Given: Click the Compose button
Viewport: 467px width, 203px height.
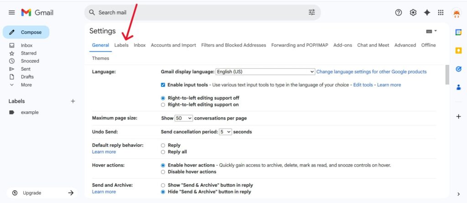Looking at the screenshot, I should pyautogui.click(x=26, y=32).
